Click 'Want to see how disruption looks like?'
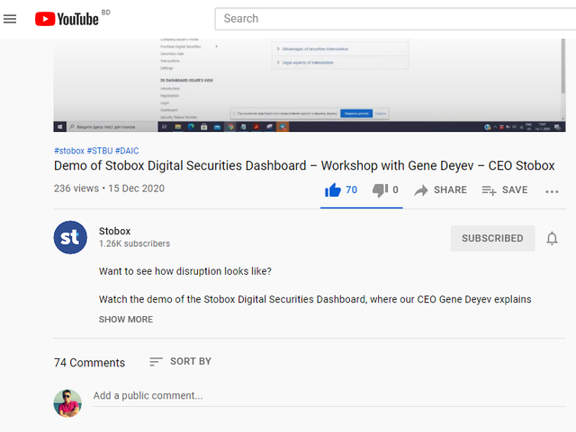The height and width of the screenshot is (432, 576). (185, 271)
